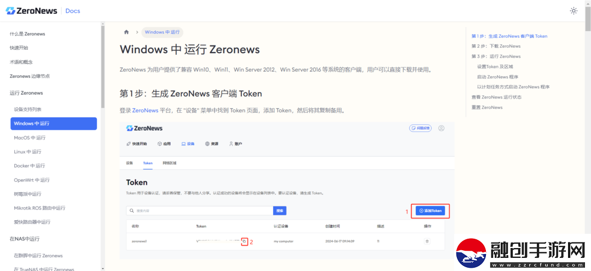Image resolution: width=591 pixels, height=271 pixels.
Task: Click the ZeroNews link in the step 1 paragraph
Action: (x=145, y=111)
